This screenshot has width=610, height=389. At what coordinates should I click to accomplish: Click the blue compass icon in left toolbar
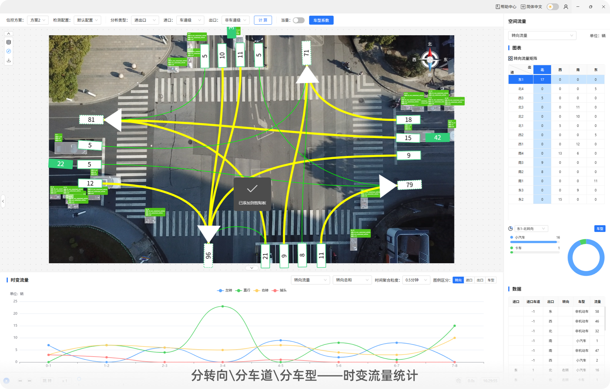[x=9, y=51]
